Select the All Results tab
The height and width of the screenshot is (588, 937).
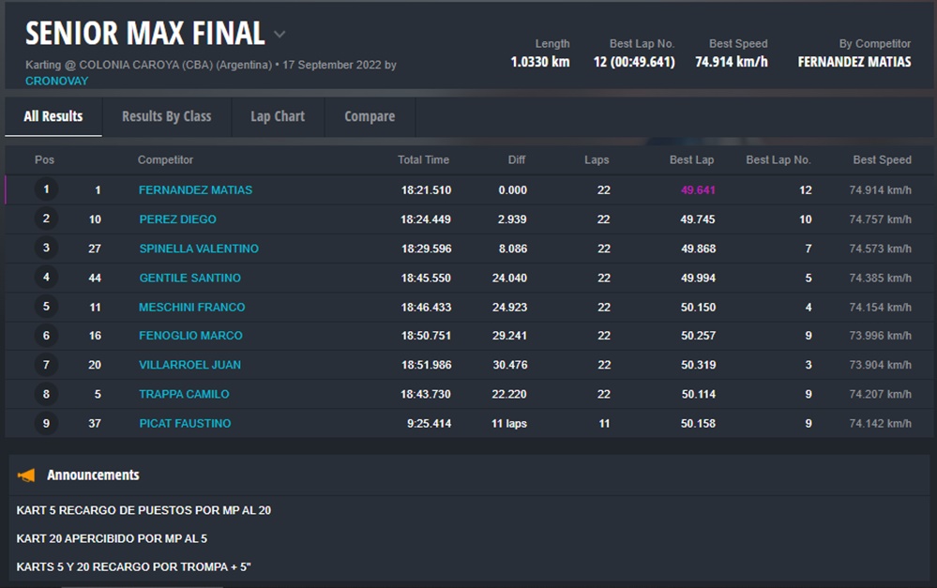click(x=53, y=116)
